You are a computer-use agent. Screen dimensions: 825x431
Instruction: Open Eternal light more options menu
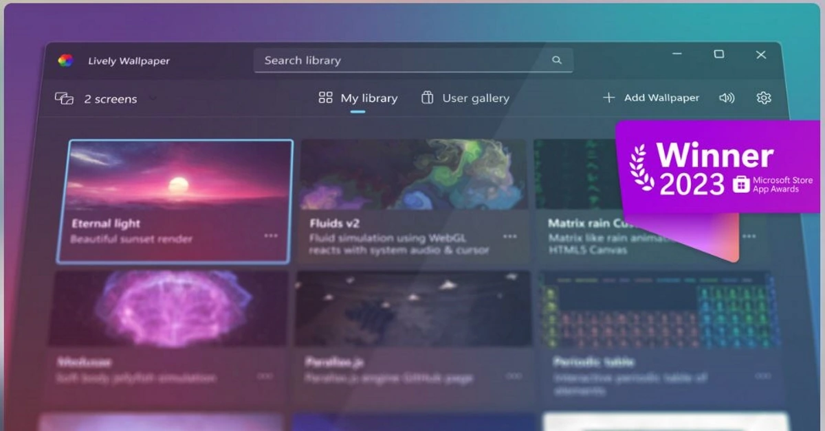(271, 235)
